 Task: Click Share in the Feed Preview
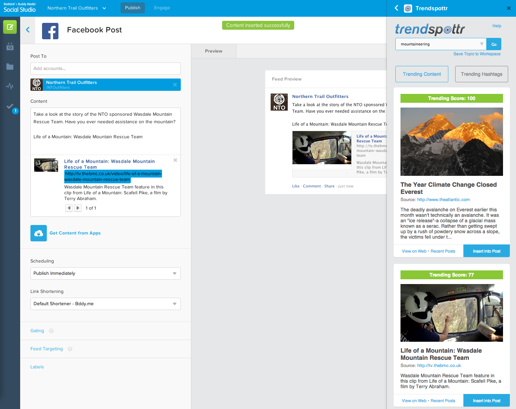pos(329,186)
